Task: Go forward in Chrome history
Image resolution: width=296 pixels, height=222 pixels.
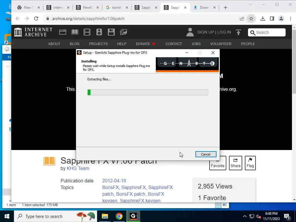Action: [27, 18]
